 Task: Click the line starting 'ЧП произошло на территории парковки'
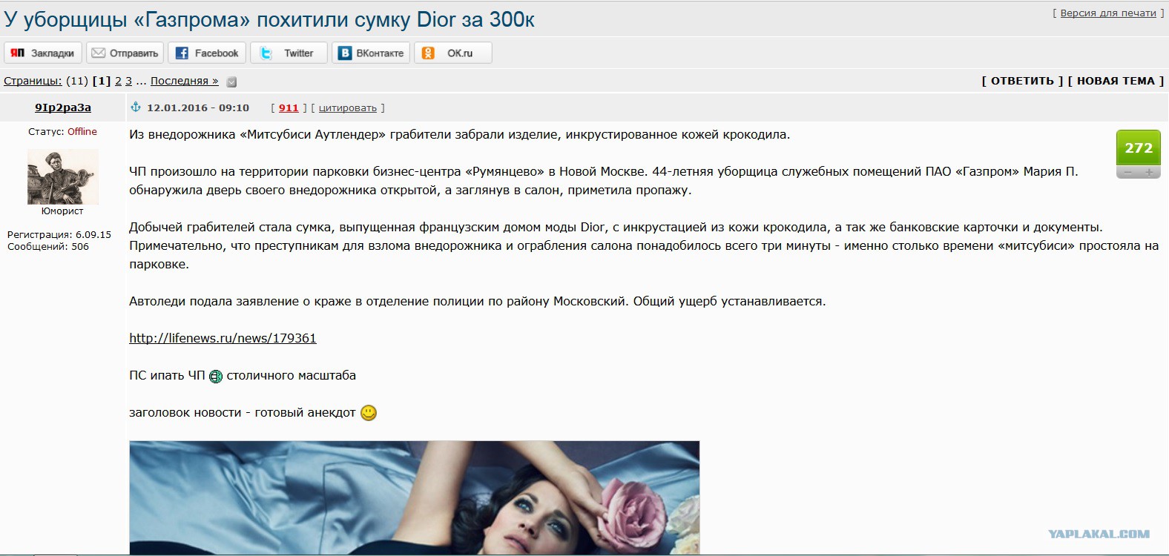(x=604, y=172)
